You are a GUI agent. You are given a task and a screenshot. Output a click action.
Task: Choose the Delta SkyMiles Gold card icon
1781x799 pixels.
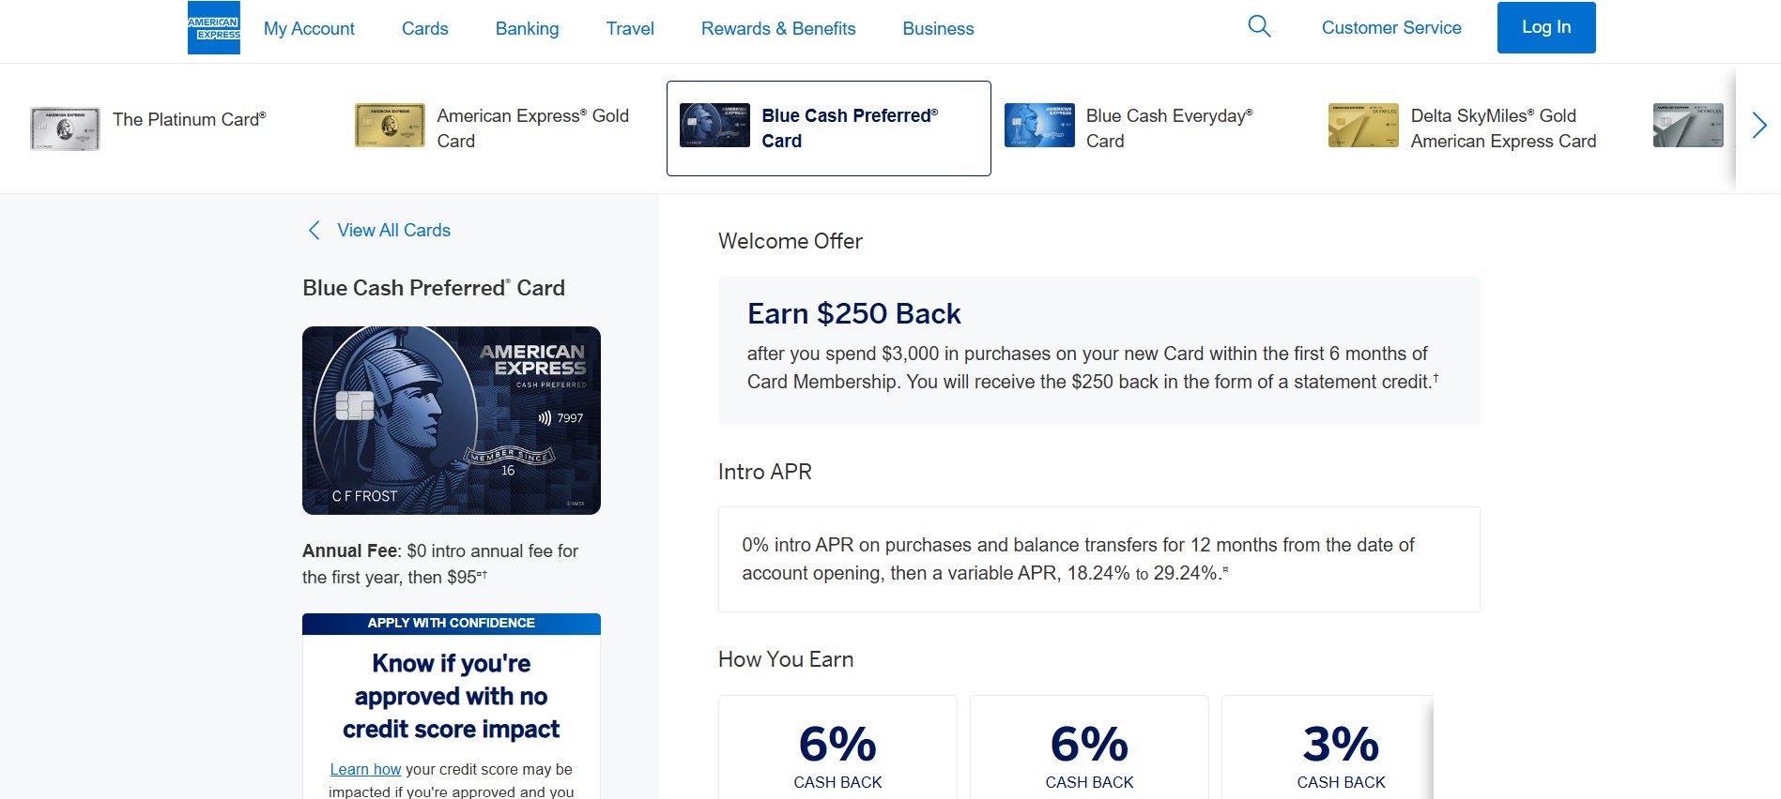[x=1363, y=126]
